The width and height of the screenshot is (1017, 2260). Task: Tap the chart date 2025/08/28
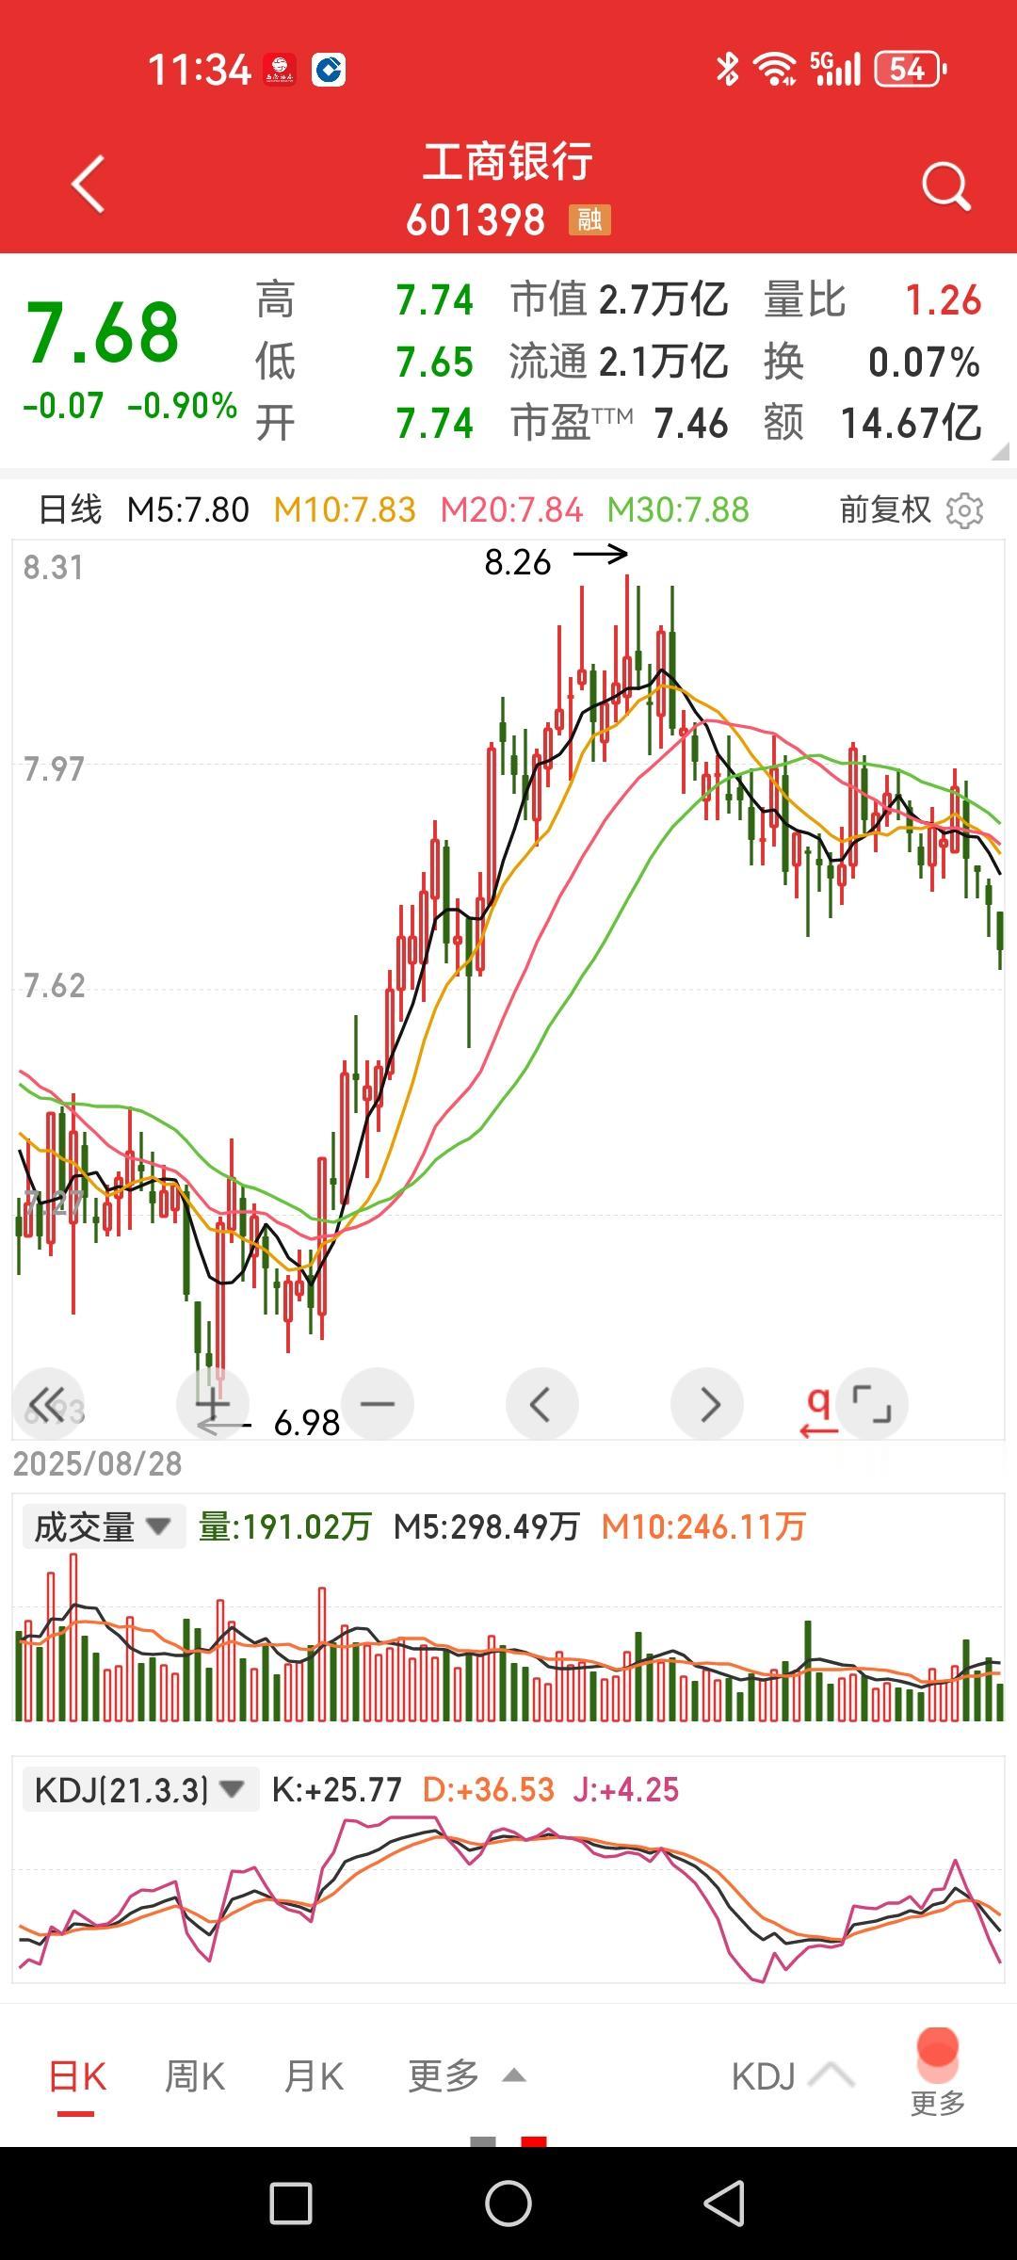[97, 1464]
